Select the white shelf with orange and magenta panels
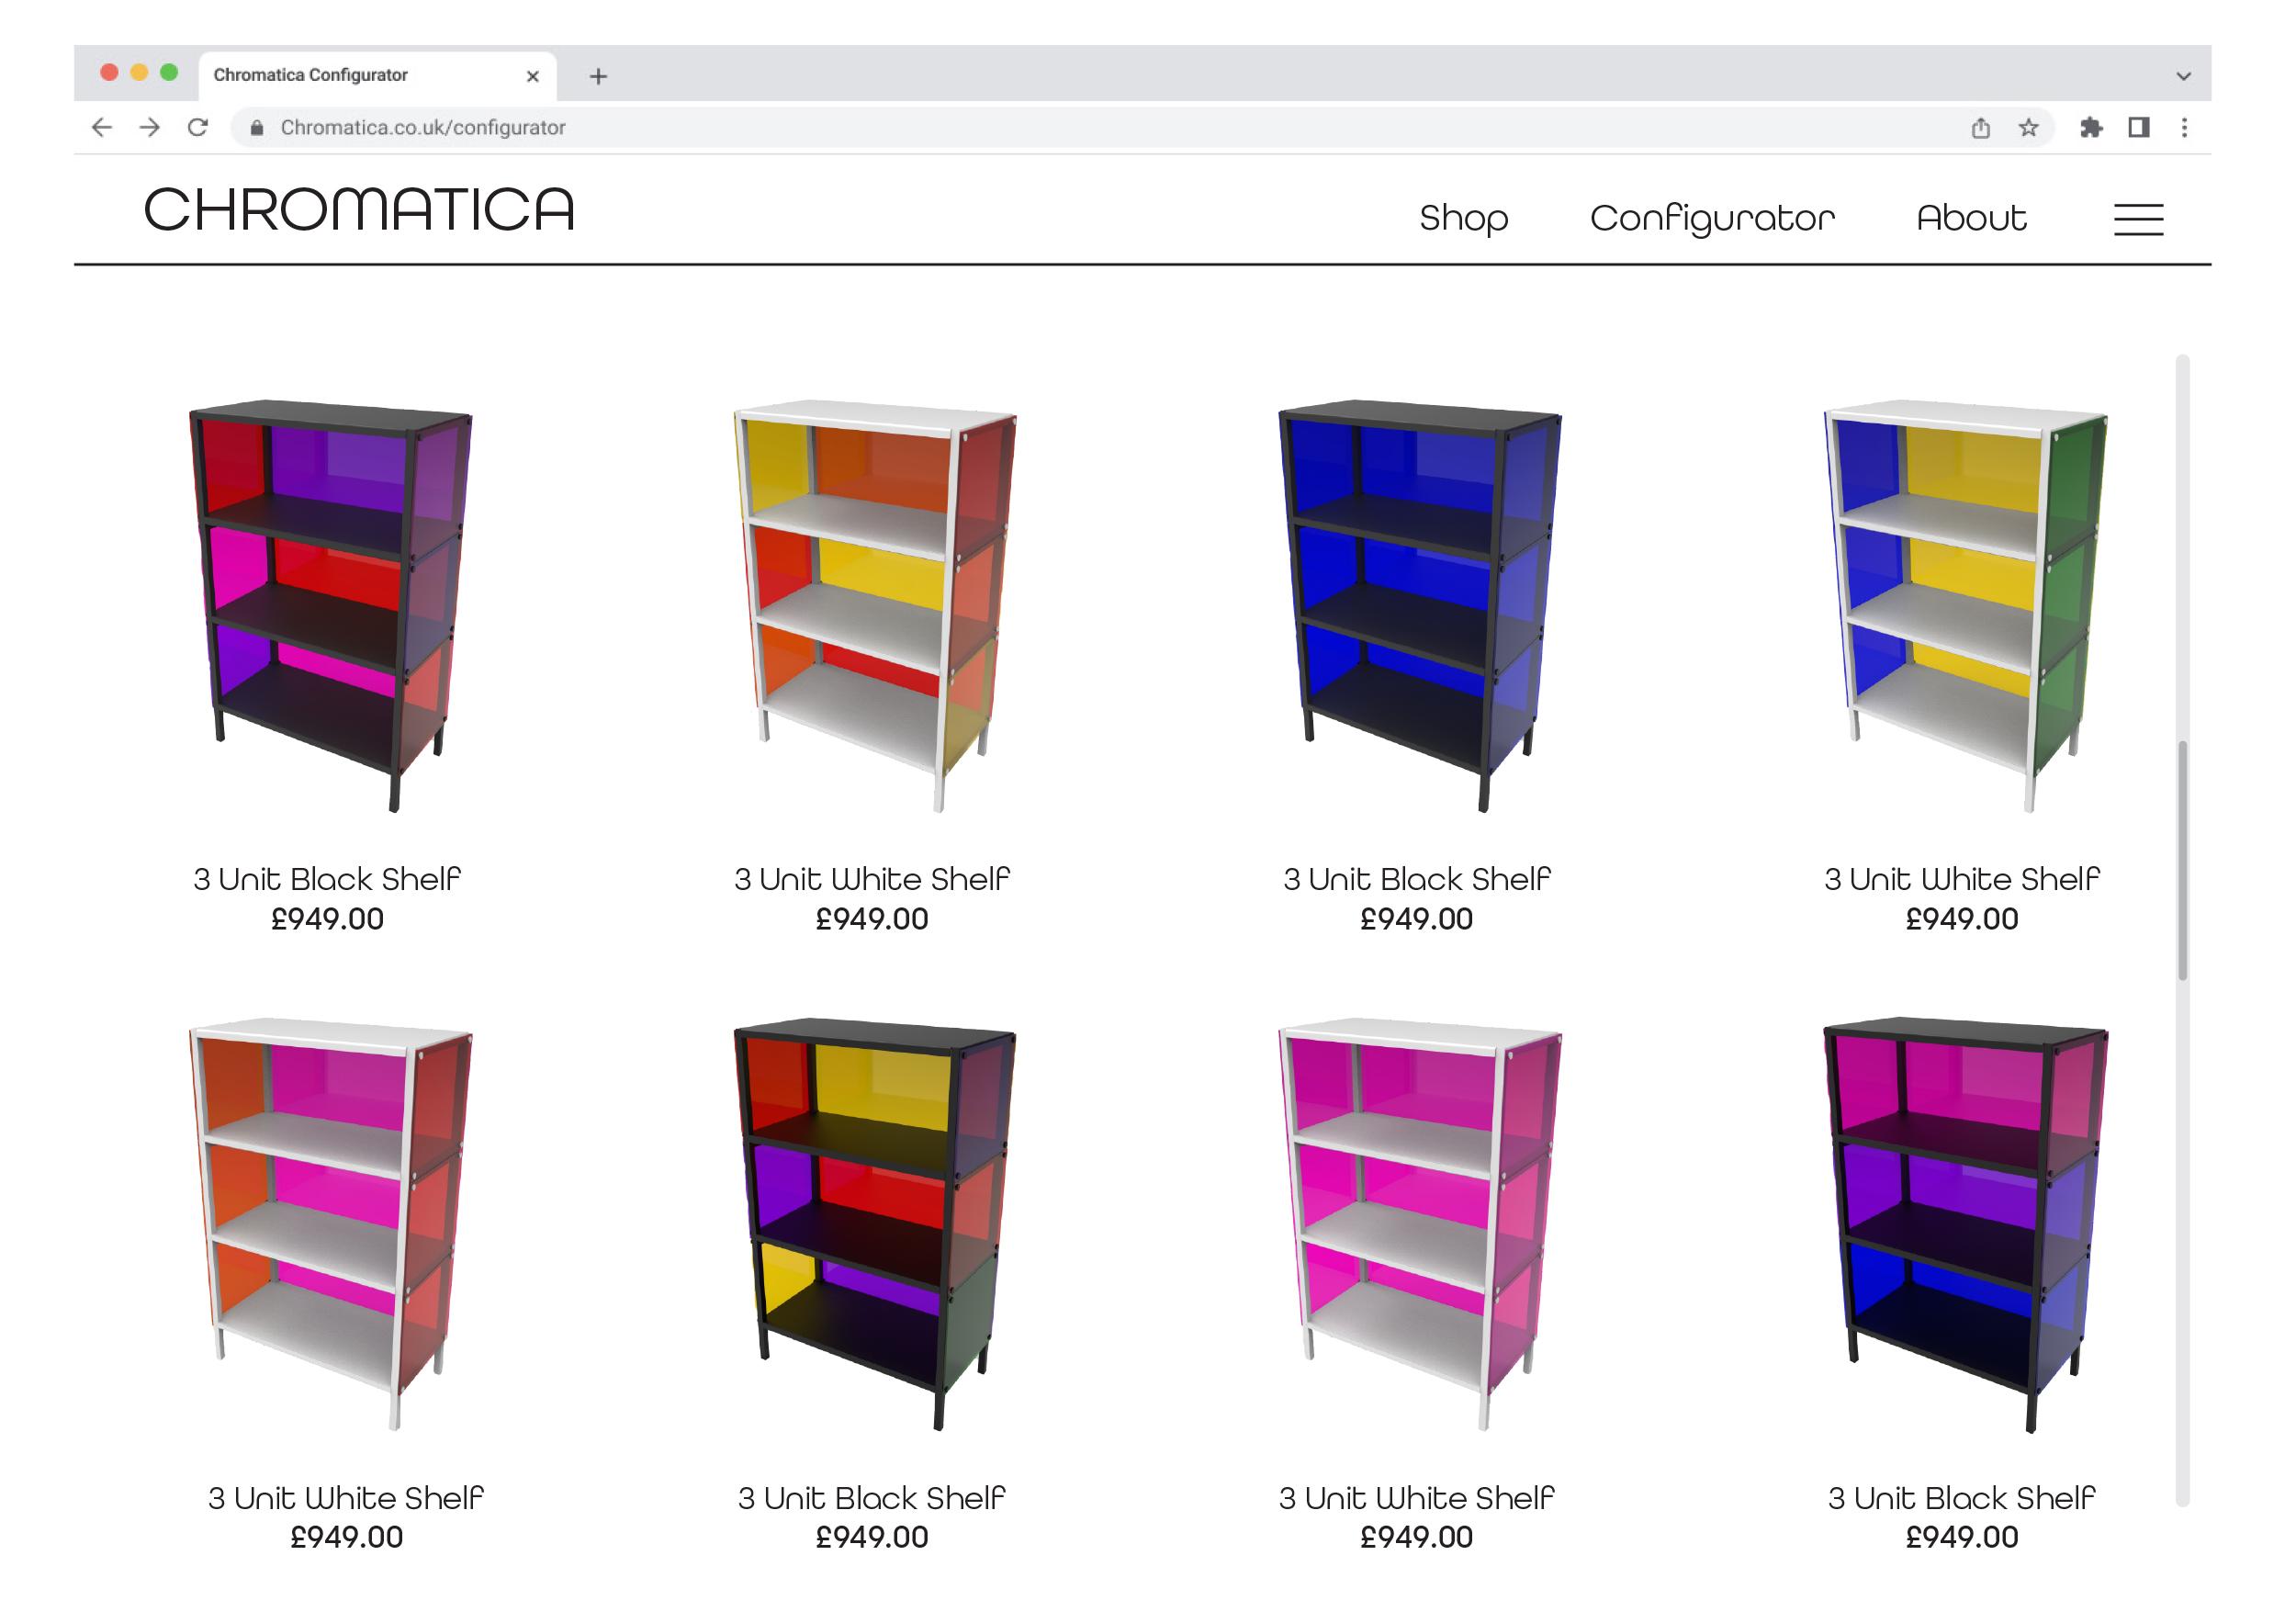The height and width of the screenshot is (1623, 2296). click(331, 1225)
